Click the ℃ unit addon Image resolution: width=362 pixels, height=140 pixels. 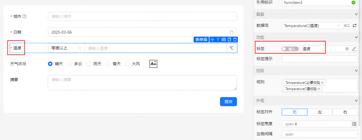tap(232, 48)
